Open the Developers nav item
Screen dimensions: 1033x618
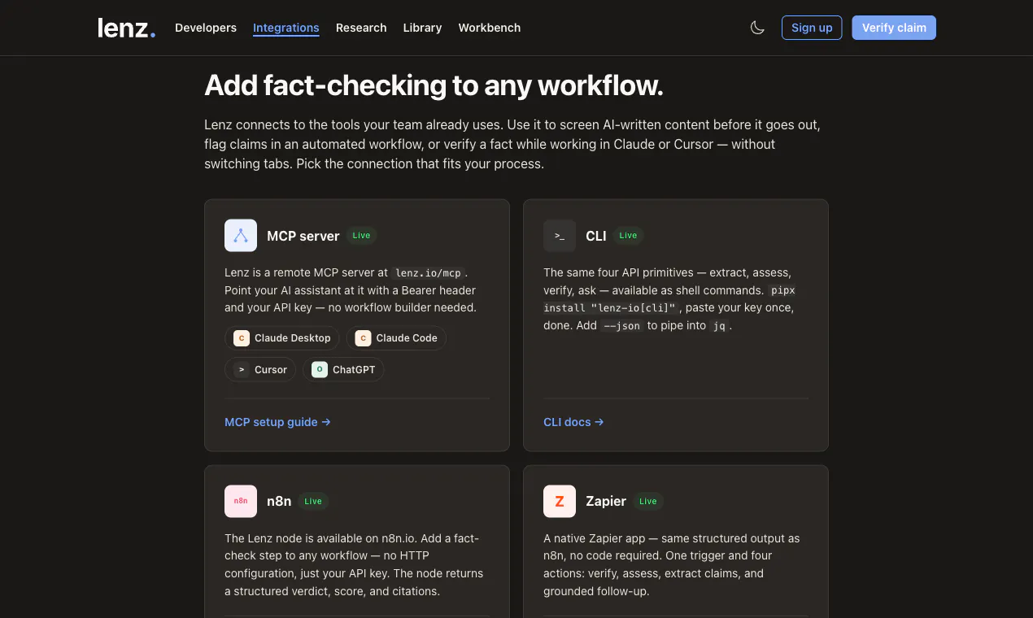[x=206, y=28]
